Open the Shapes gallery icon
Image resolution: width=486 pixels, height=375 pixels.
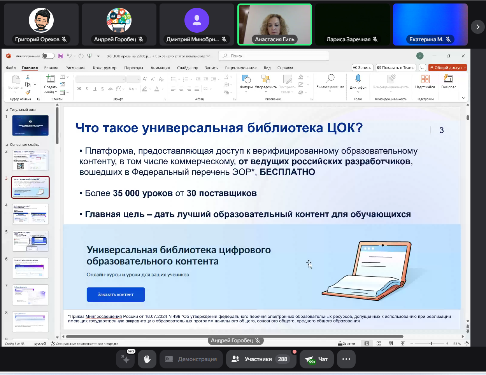[246, 79]
